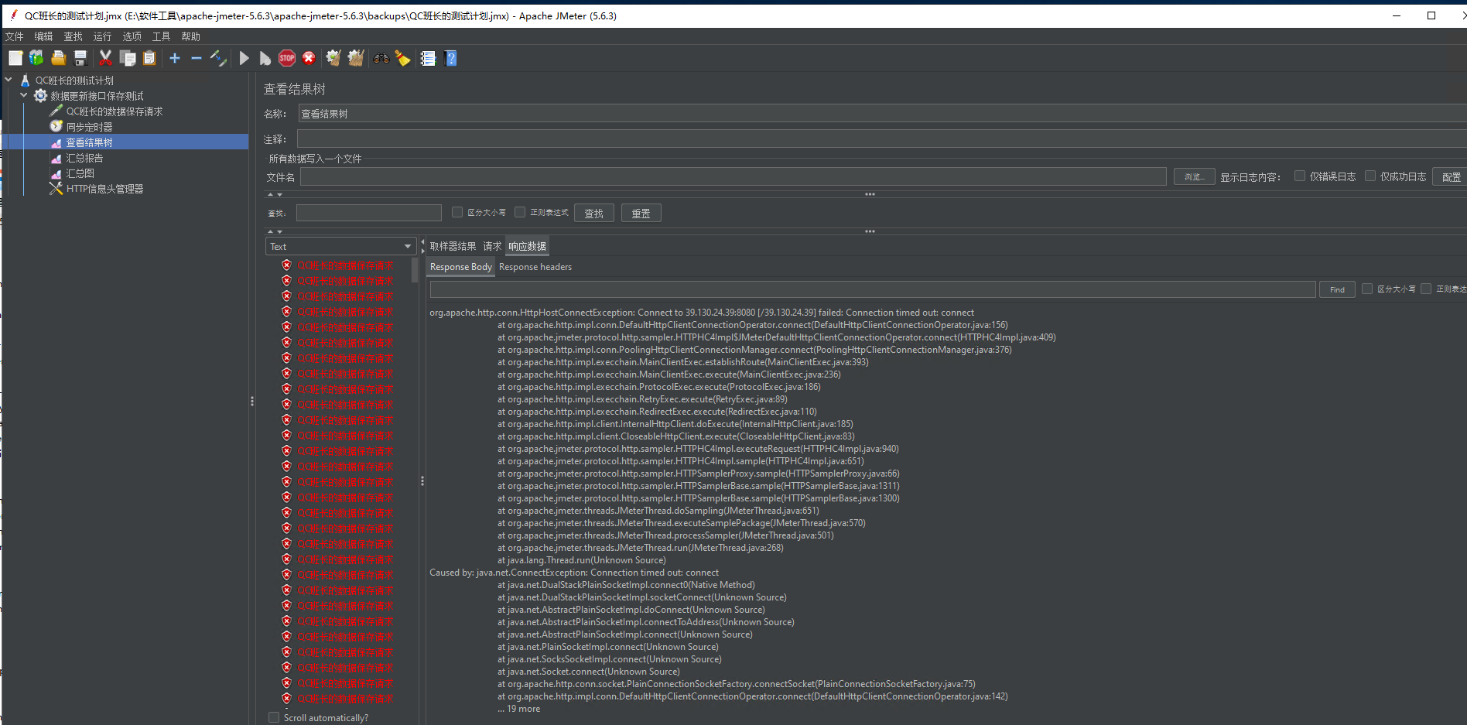Open the 文件 menu

(x=15, y=36)
